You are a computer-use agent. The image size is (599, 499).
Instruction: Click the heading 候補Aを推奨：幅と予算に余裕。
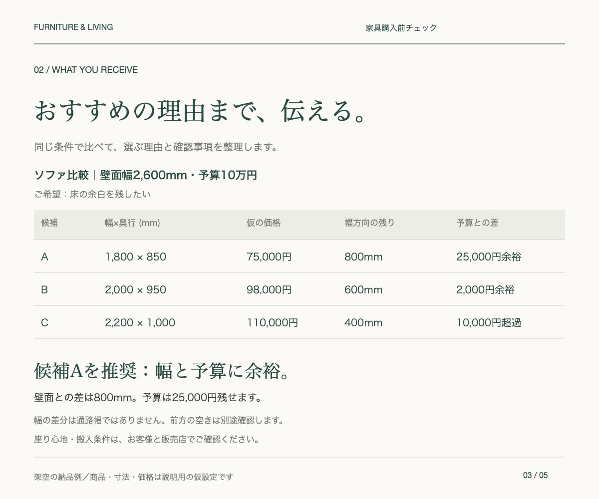pyautogui.click(x=163, y=371)
